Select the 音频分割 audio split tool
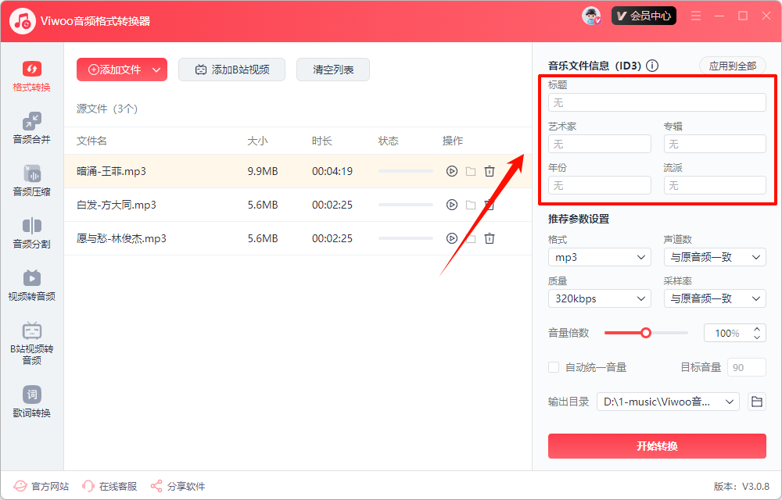Viewport: 782px width, 500px height. coord(31,233)
